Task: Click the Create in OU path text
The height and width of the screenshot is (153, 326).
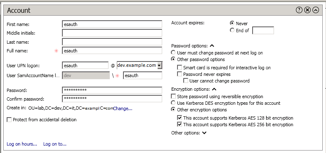Action: (x=71, y=108)
